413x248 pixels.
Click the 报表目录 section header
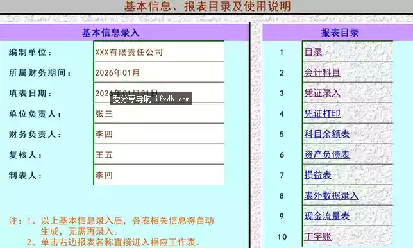pos(340,33)
